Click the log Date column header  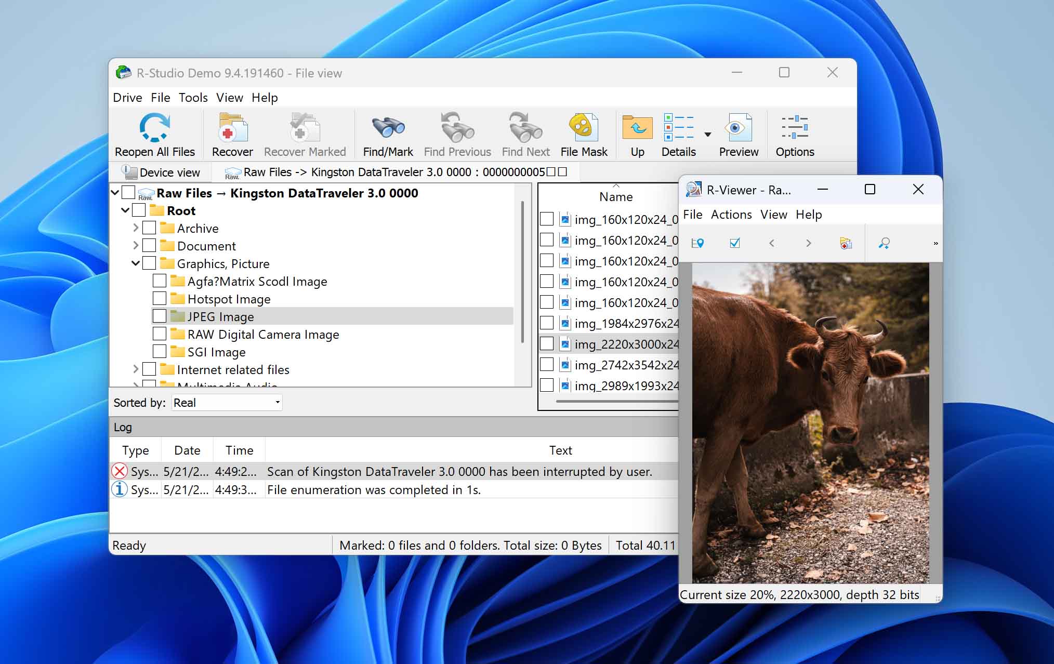click(x=187, y=450)
